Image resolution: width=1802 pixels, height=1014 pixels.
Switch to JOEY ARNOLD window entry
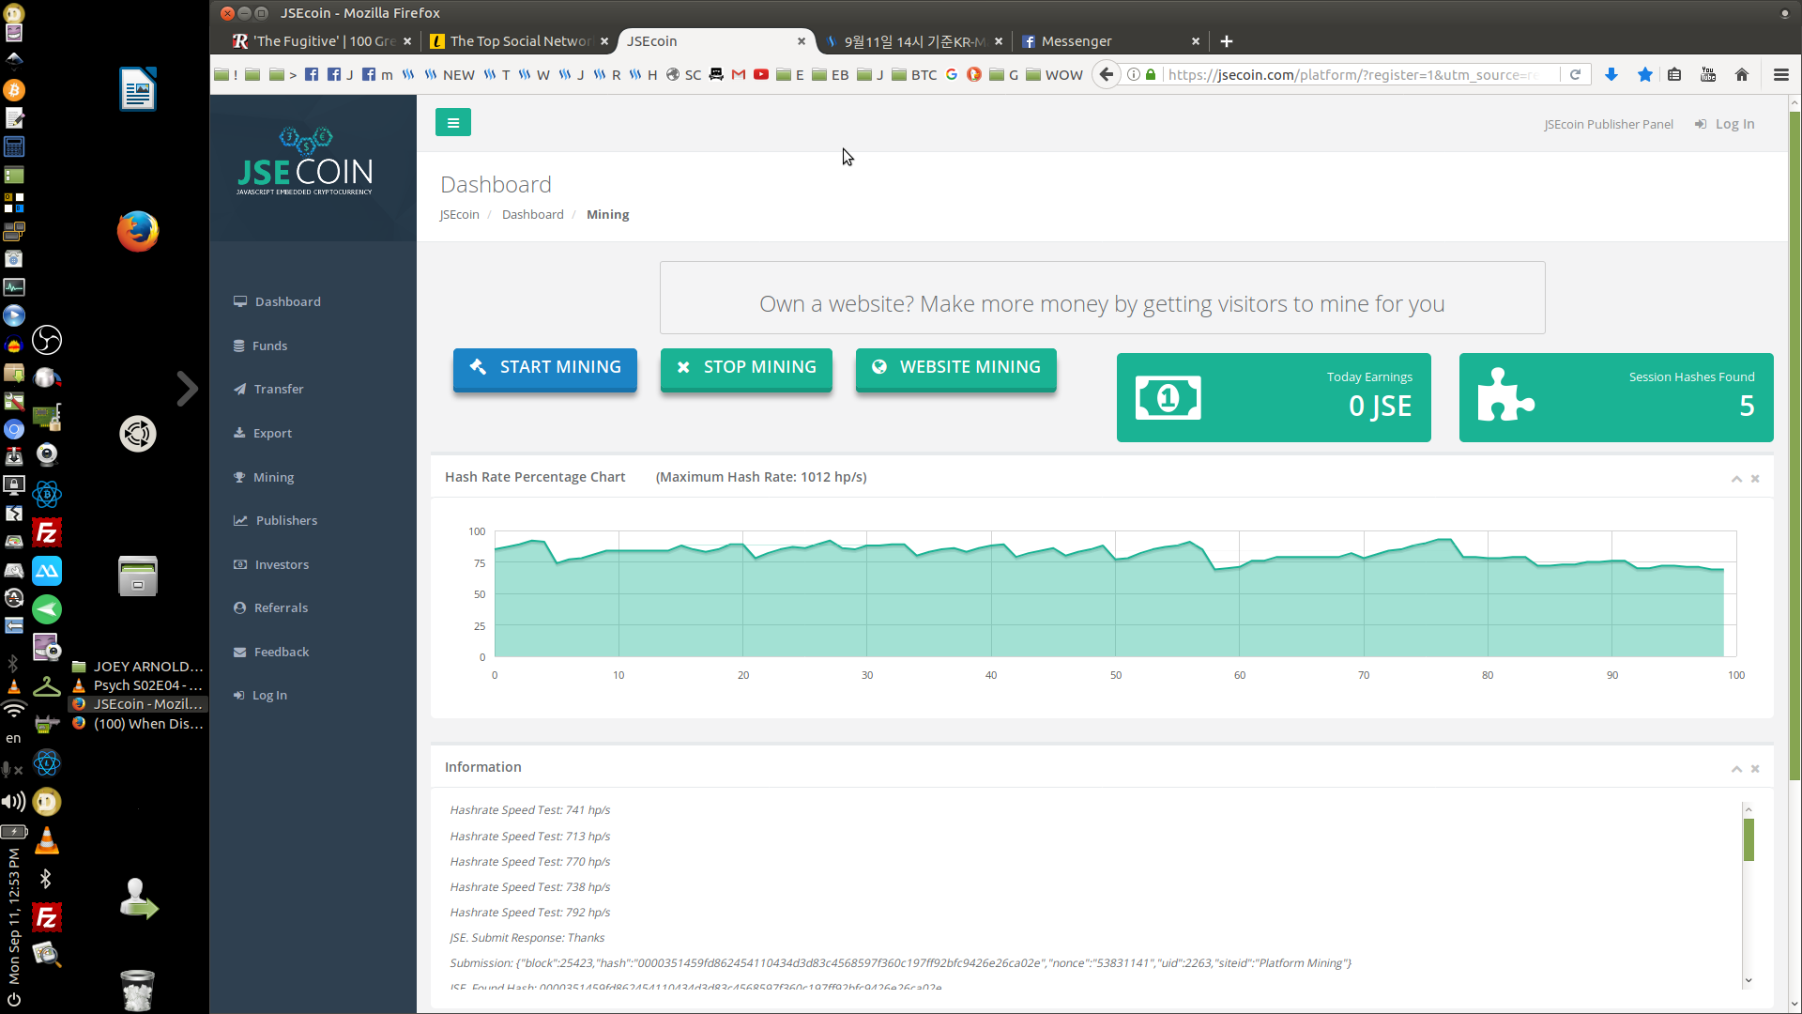pos(138,666)
